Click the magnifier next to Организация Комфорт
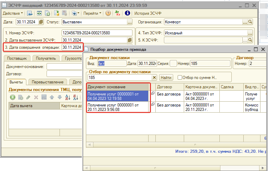Screen dimensions: 268x171 250,22
